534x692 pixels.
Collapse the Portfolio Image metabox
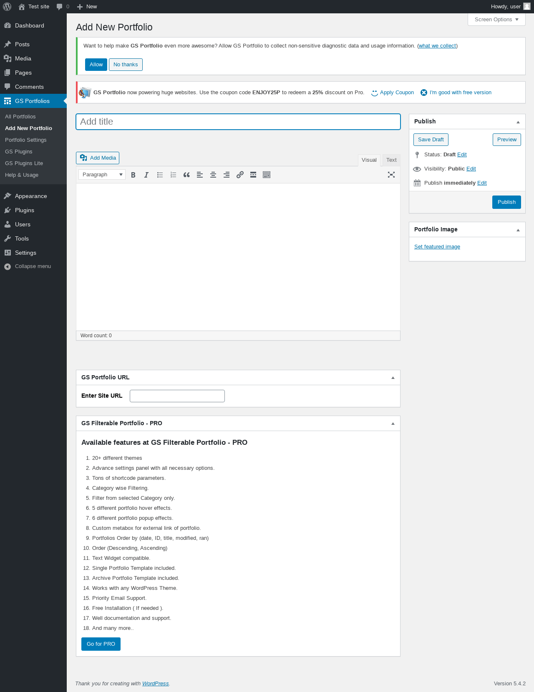click(518, 230)
